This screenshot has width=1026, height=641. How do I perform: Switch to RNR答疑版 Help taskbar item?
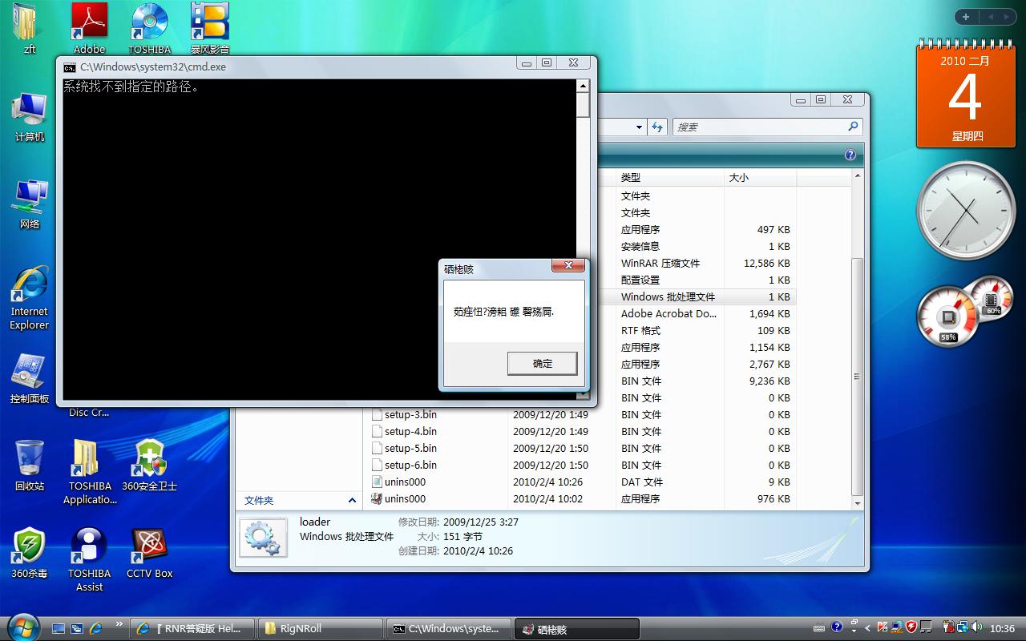coord(193,629)
